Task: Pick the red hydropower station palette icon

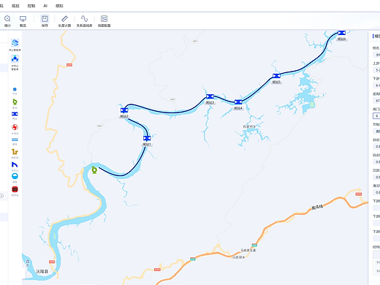Action: [x=15, y=127]
